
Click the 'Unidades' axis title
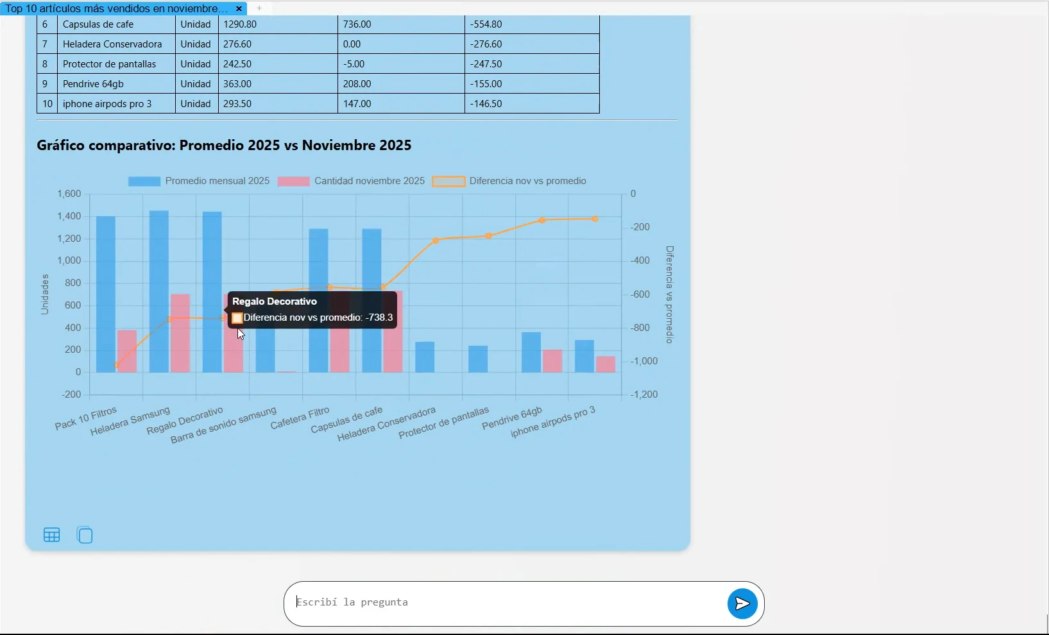click(44, 294)
